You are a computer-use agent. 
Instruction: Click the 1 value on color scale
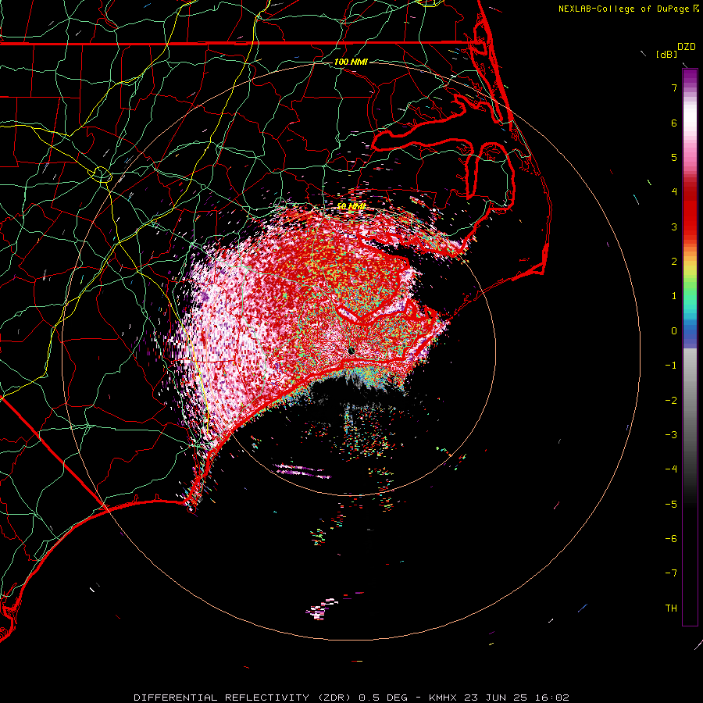pyautogui.click(x=674, y=296)
